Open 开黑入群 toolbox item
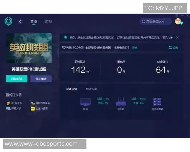Viewport: 190px width, 152px height. point(13,108)
